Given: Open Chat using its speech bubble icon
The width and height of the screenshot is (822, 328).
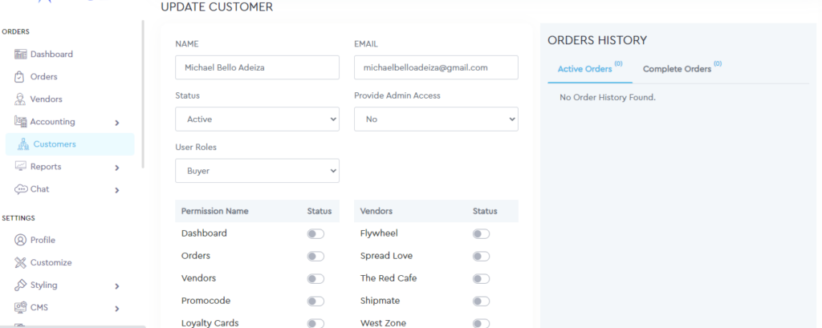Looking at the screenshot, I should [21, 189].
